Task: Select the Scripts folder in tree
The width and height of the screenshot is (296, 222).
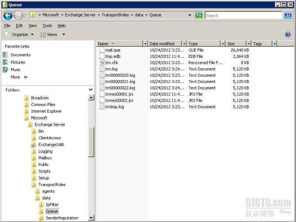Action: click(44, 171)
